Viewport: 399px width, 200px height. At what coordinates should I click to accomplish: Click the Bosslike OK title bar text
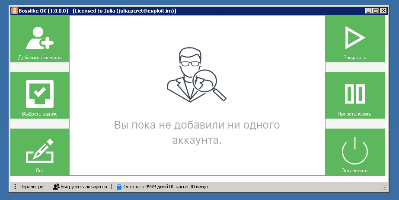click(97, 11)
